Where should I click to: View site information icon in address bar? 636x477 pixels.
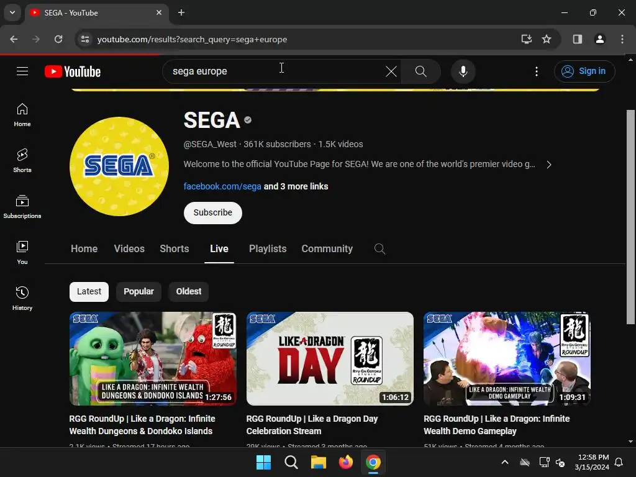[x=85, y=39]
